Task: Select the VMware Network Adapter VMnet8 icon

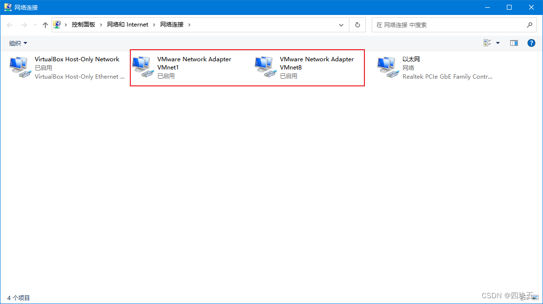Action: (265, 67)
